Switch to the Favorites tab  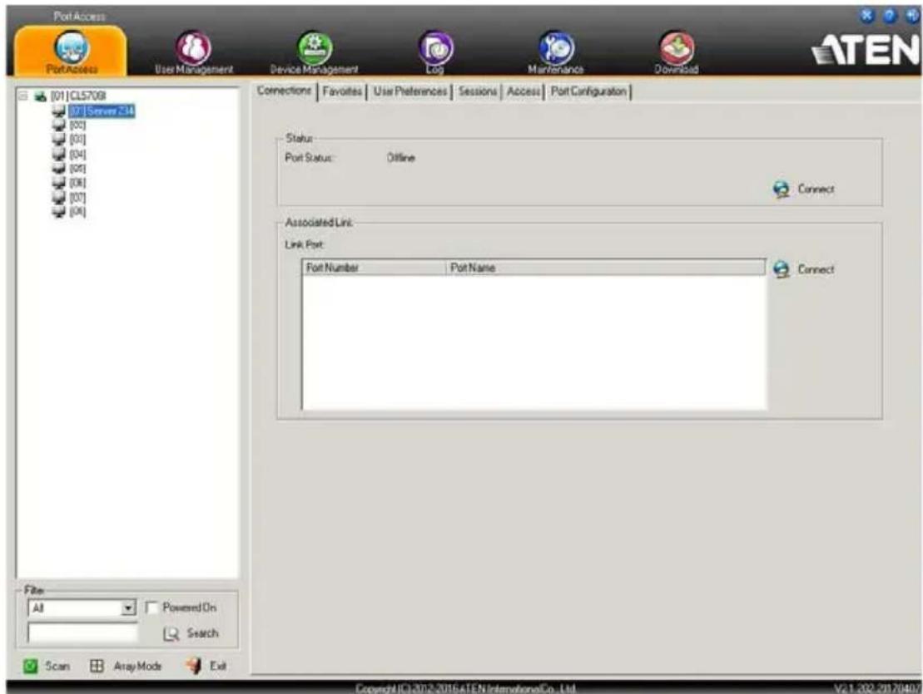[x=342, y=91]
